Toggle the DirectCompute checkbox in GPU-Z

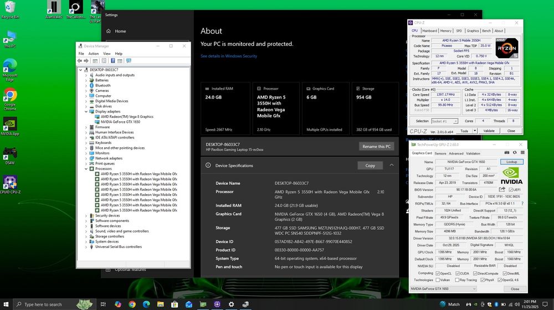pos(475,273)
